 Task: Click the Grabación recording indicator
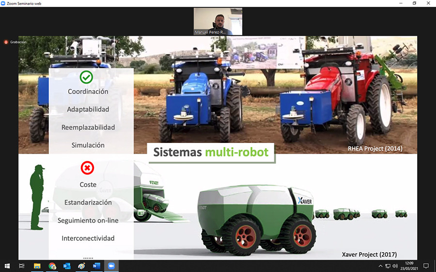16,42
